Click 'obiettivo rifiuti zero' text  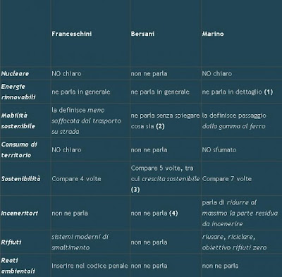coord(234,247)
